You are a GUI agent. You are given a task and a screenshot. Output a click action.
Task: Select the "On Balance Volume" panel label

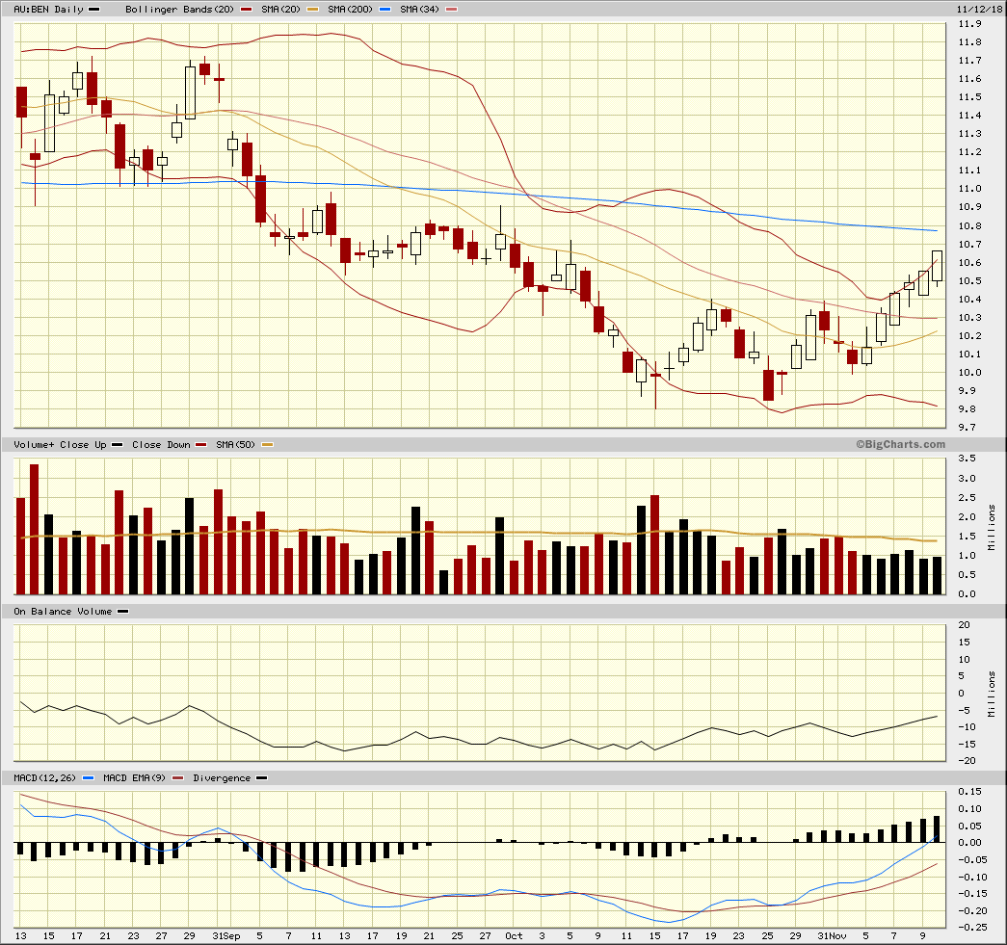[x=63, y=612]
